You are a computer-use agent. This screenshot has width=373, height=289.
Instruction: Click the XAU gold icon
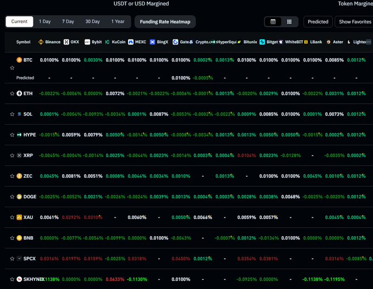coord(19,218)
